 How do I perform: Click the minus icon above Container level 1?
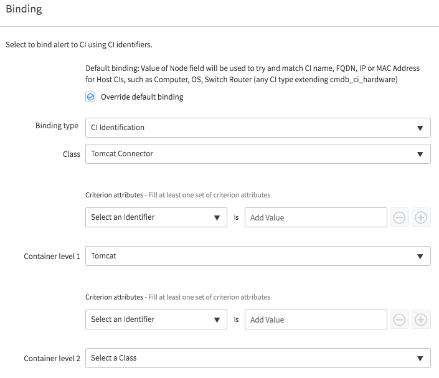click(x=399, y=217)
